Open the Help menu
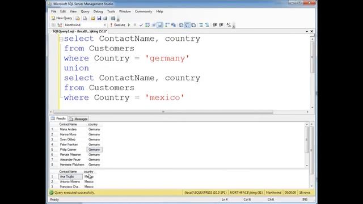363x204 pixels. point(159,11)
